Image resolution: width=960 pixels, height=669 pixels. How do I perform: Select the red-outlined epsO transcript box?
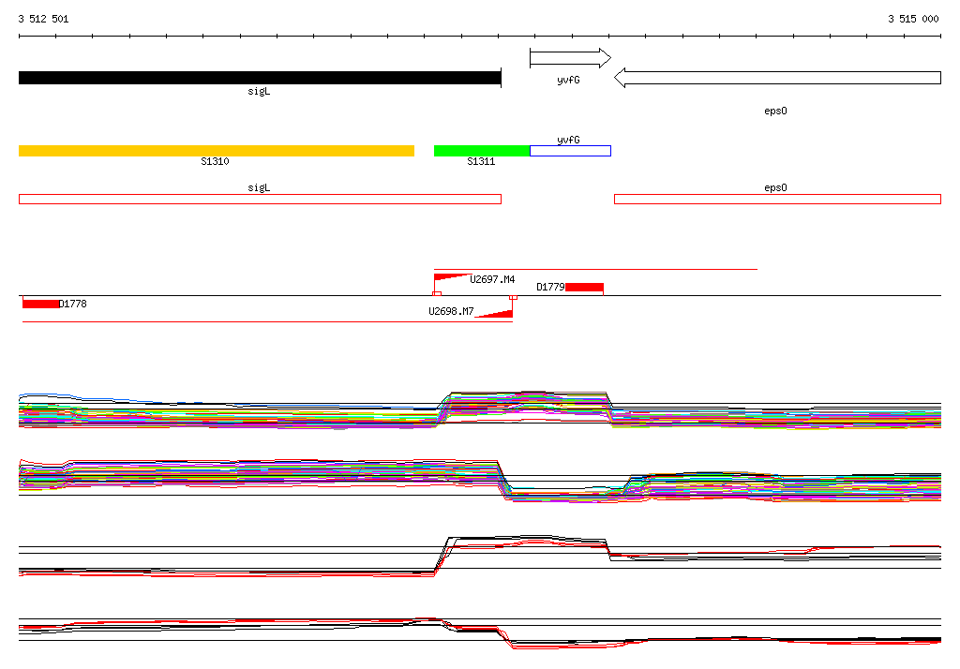[x=777, y=199]
